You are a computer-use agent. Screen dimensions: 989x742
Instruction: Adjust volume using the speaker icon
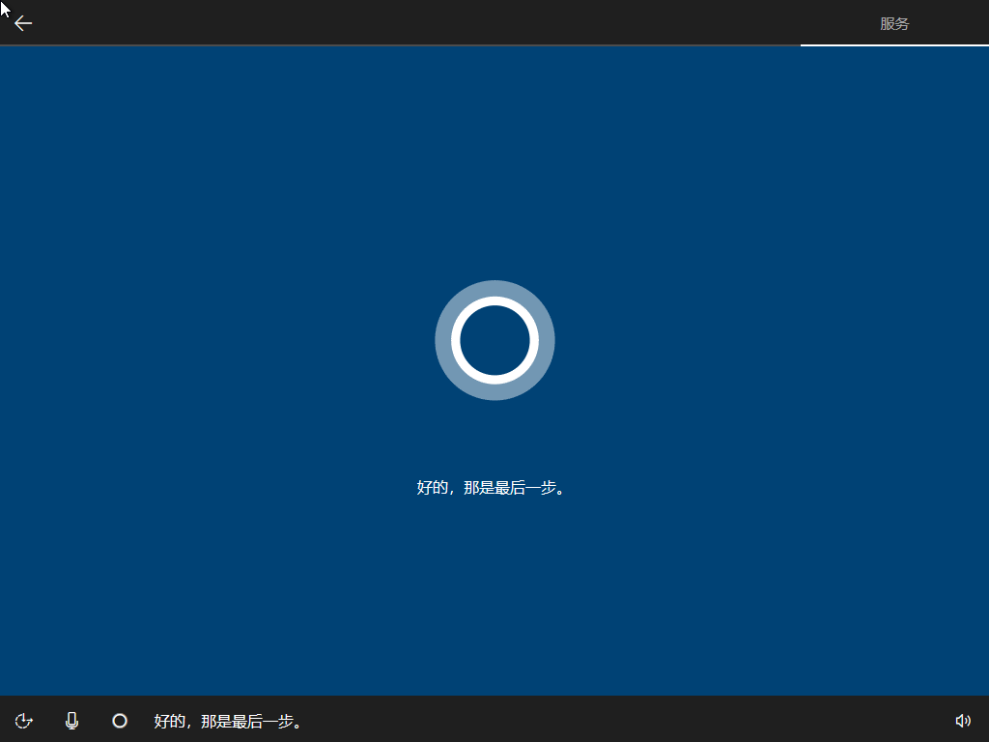point(963,721)
